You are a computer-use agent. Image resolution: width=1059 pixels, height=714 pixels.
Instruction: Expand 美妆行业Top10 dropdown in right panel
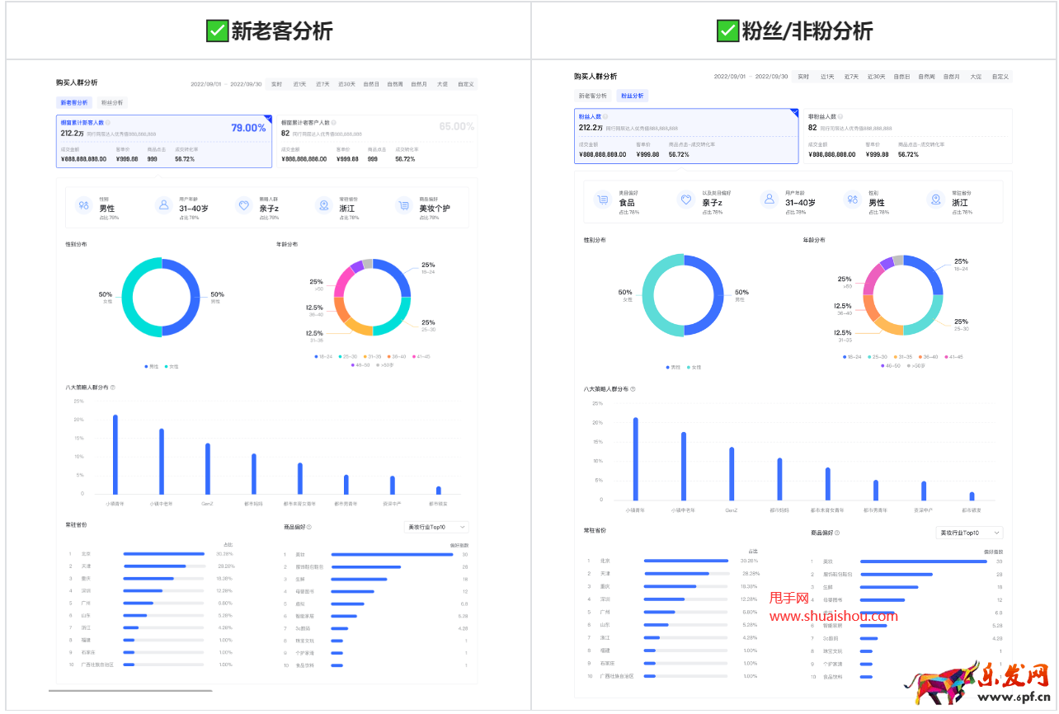tap(971, 533)
